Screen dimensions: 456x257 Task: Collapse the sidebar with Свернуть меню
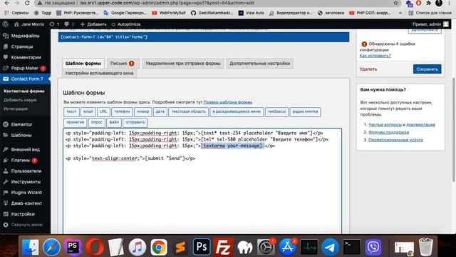pyautogui.click(x=25, y=225)
